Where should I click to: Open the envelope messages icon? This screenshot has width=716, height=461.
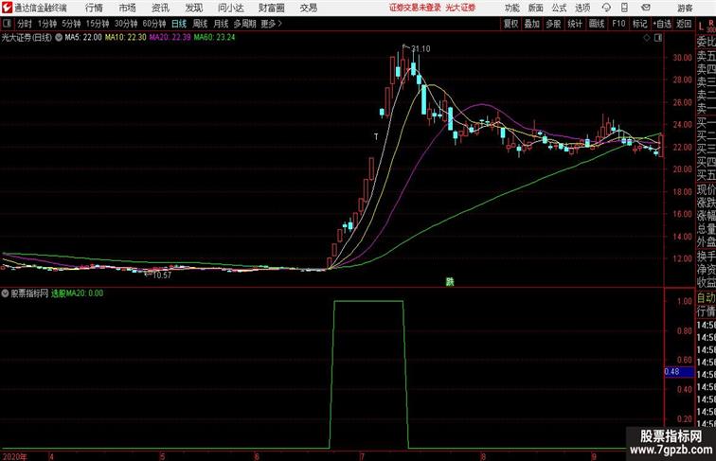point(646,8)
